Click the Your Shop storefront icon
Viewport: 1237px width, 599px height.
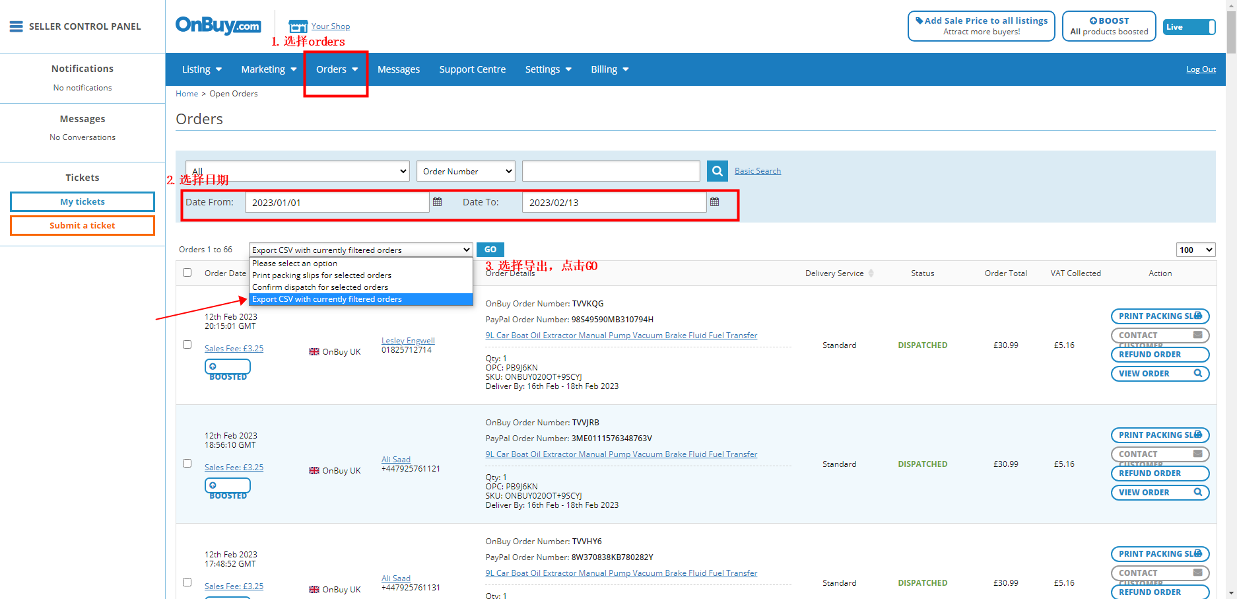[298, 26]
